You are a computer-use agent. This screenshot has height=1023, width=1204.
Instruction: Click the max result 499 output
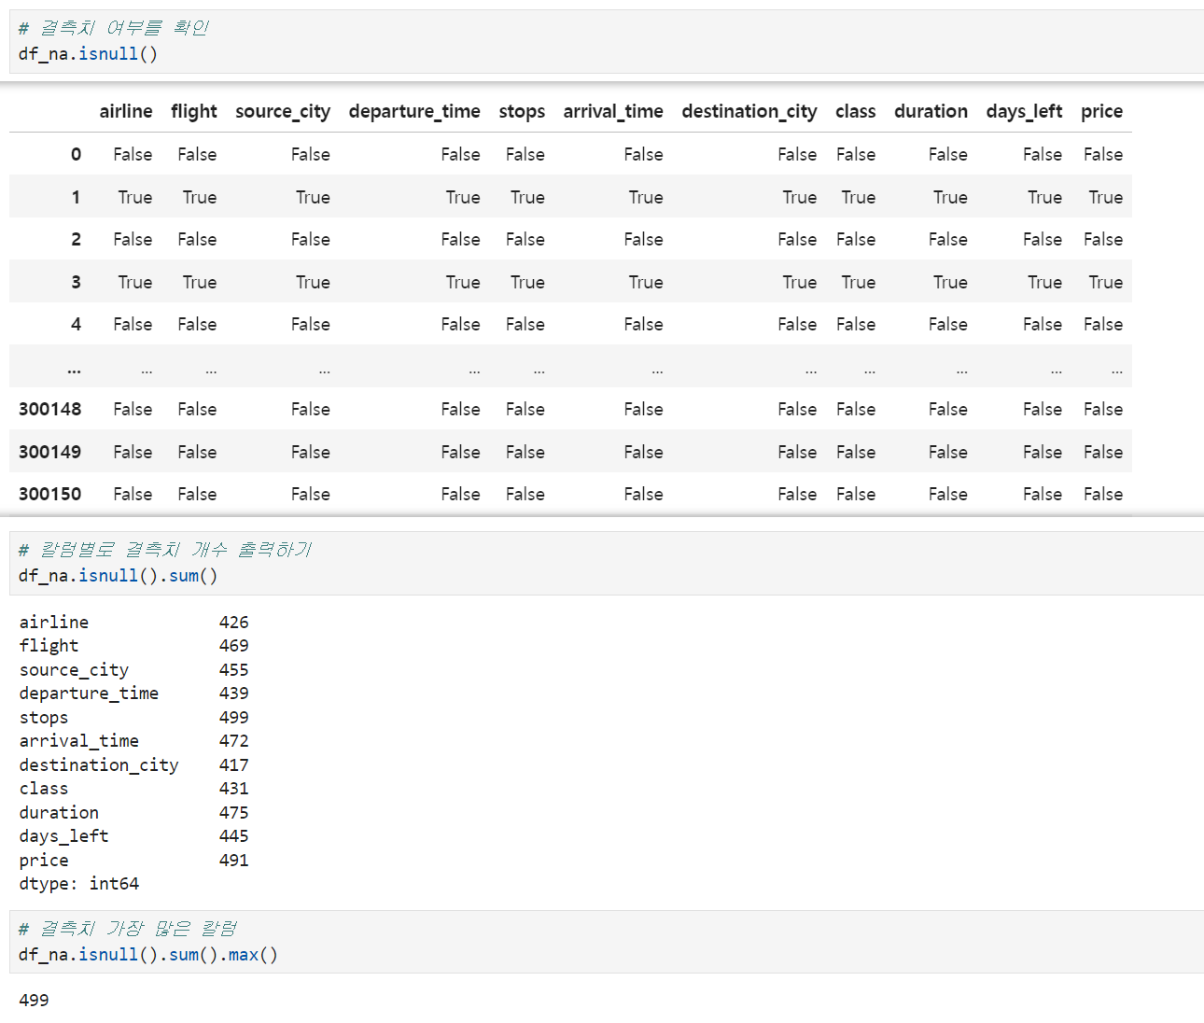click(x=34, y=1000)
